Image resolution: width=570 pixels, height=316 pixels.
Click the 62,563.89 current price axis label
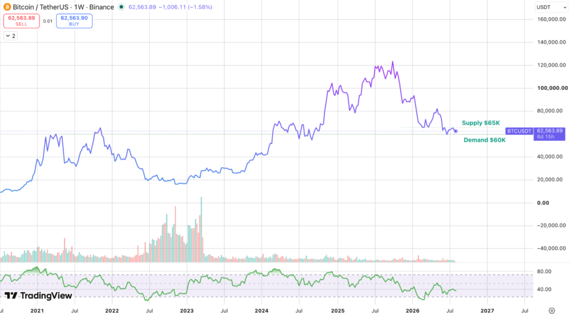(549, 131)
